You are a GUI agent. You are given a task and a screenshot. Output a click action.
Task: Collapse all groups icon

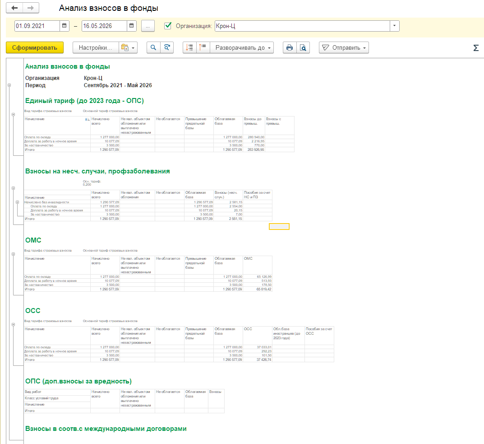coord(189,47)
